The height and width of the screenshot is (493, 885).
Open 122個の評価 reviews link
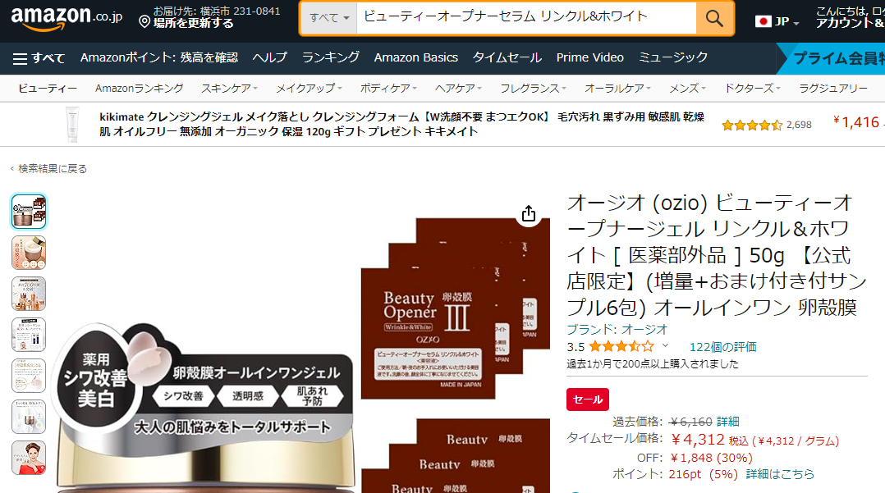pos(723,347)
